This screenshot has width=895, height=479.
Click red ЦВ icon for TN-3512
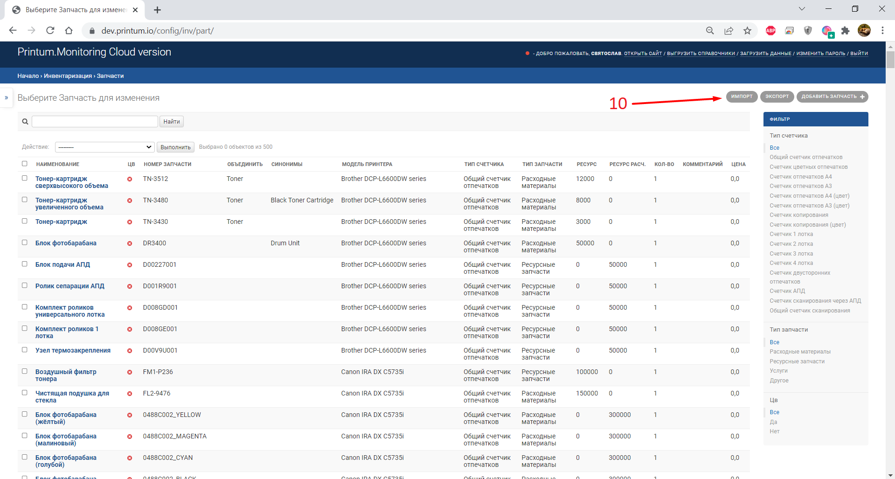130,179
